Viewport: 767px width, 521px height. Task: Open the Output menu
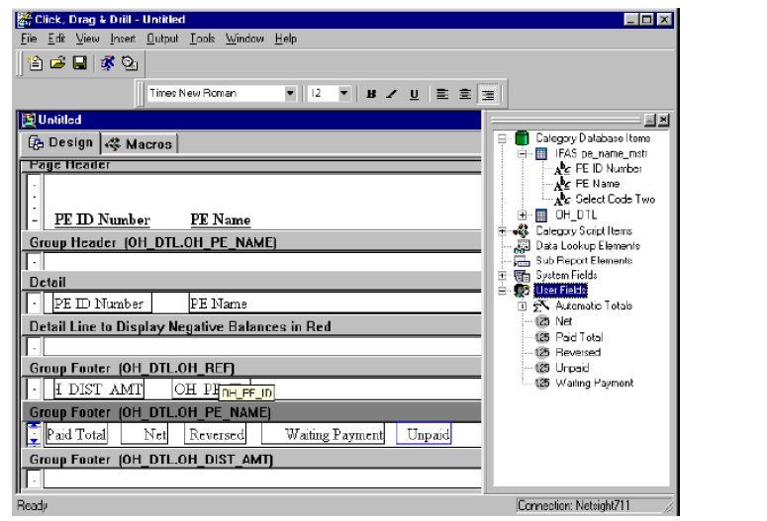tap(162, 39)
